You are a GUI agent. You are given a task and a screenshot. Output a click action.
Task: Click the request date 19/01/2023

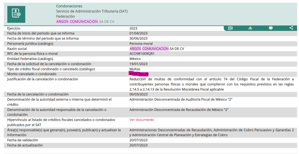tap(138, 64)
